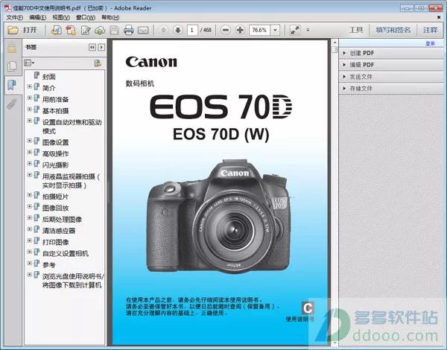
Task: Click the 打开 open file button
Action: point(23,30)
